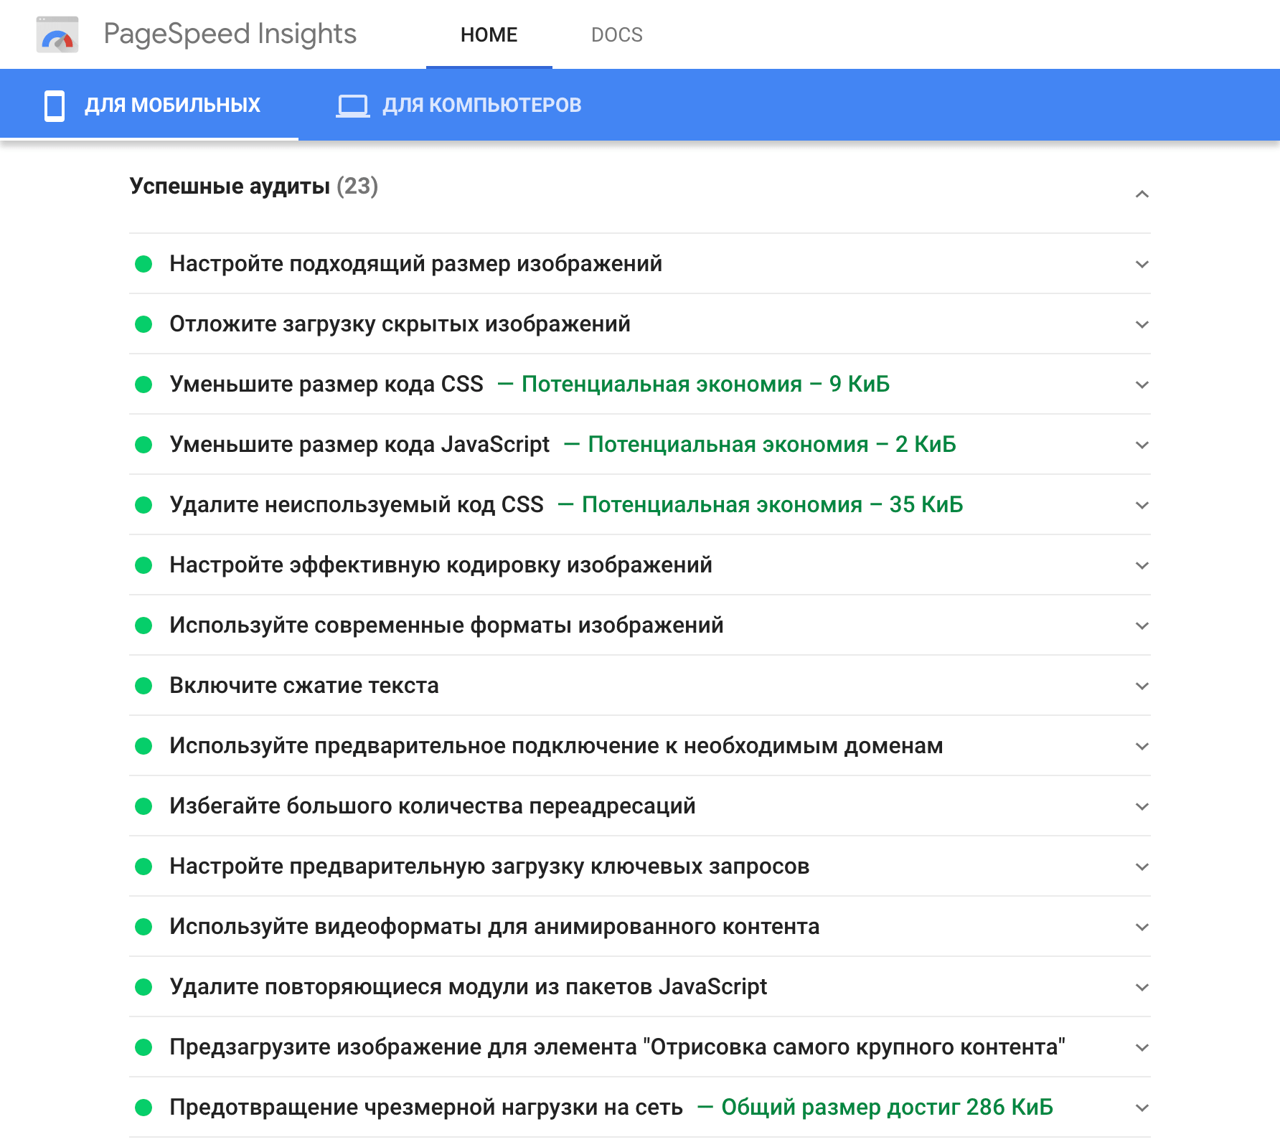
Task: Expand chevron for Уменьшите размер кода JavaScript
Action: [x=1142, y=445]
